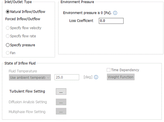Click the Loss Coefficient input field
Viewport: 164px width, 122px height.
point(111,21)
